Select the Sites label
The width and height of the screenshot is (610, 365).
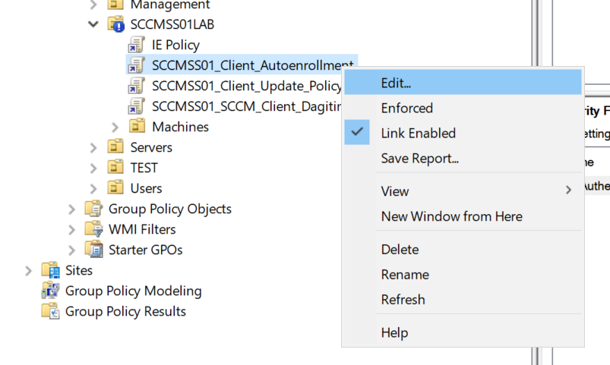click(x=79, y=271)
